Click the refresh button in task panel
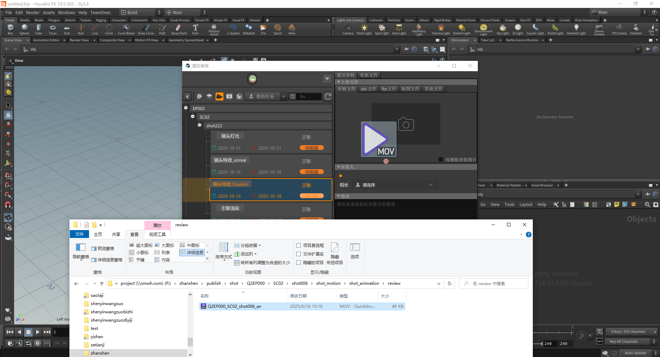Viewport: 660px width, 357px height. [x=328, y=97]
